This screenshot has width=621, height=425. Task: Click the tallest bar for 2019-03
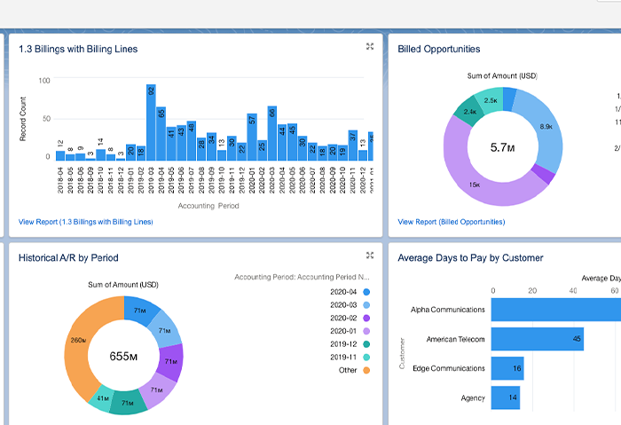point(151,122)
